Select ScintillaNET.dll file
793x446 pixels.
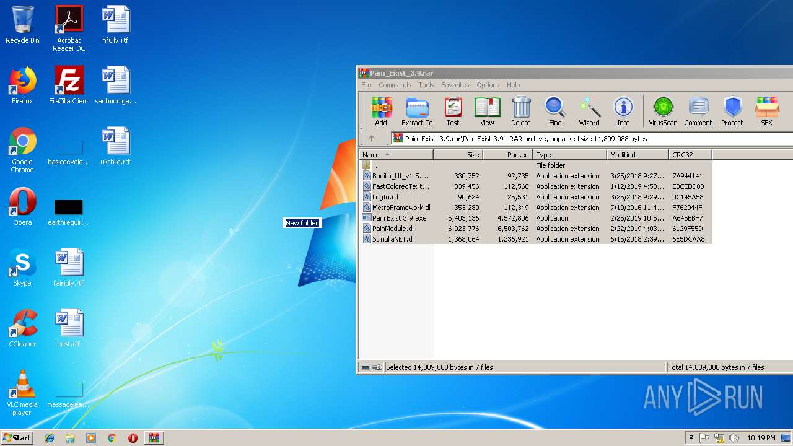tap(536, 239)
